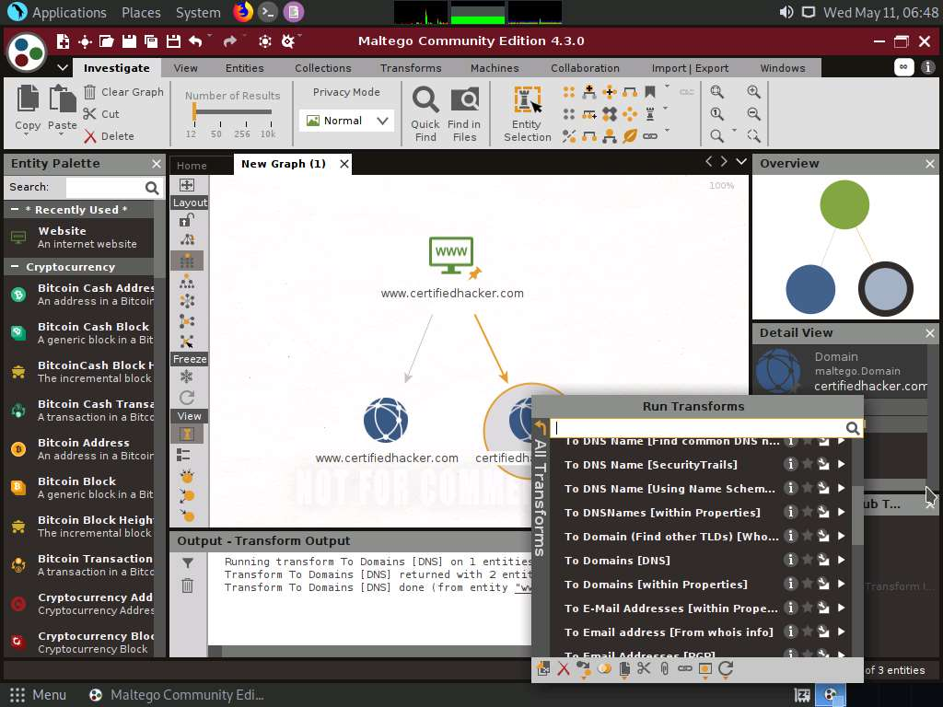
Task: Click the Number of Results slider handle
Action: pos(193,111)
